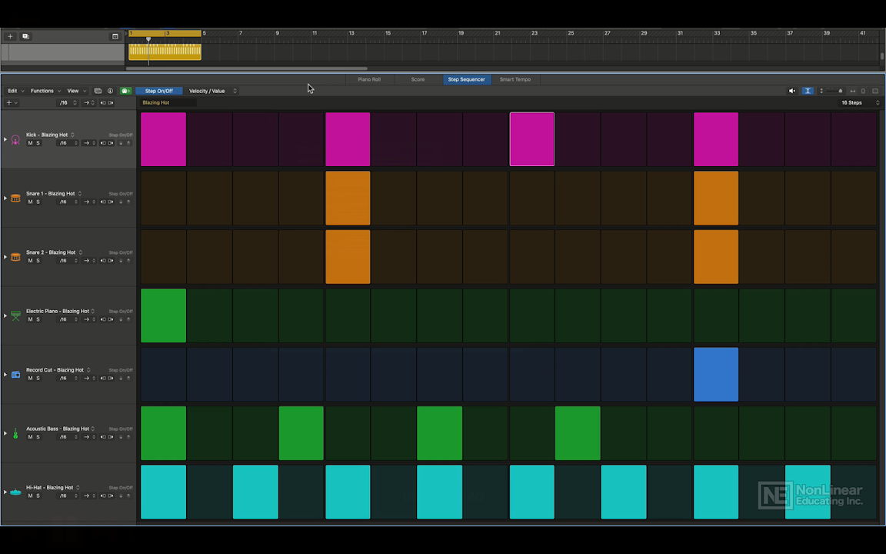Open the info inspector icon in toolbar
Viewport: 886px width, 554px height.
[x=110, y=91]
